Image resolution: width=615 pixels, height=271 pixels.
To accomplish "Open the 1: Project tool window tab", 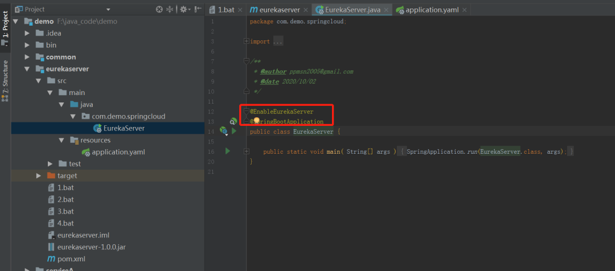I will 5,27.
